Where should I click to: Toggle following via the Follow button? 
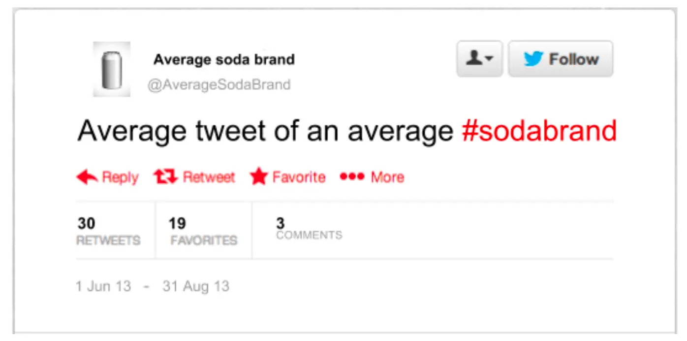(x=561, y=58)
